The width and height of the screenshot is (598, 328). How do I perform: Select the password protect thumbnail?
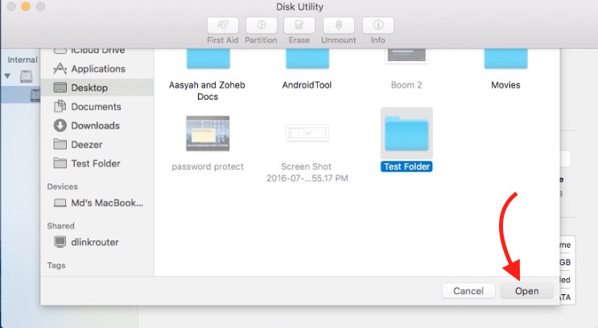tap(208, 133)
